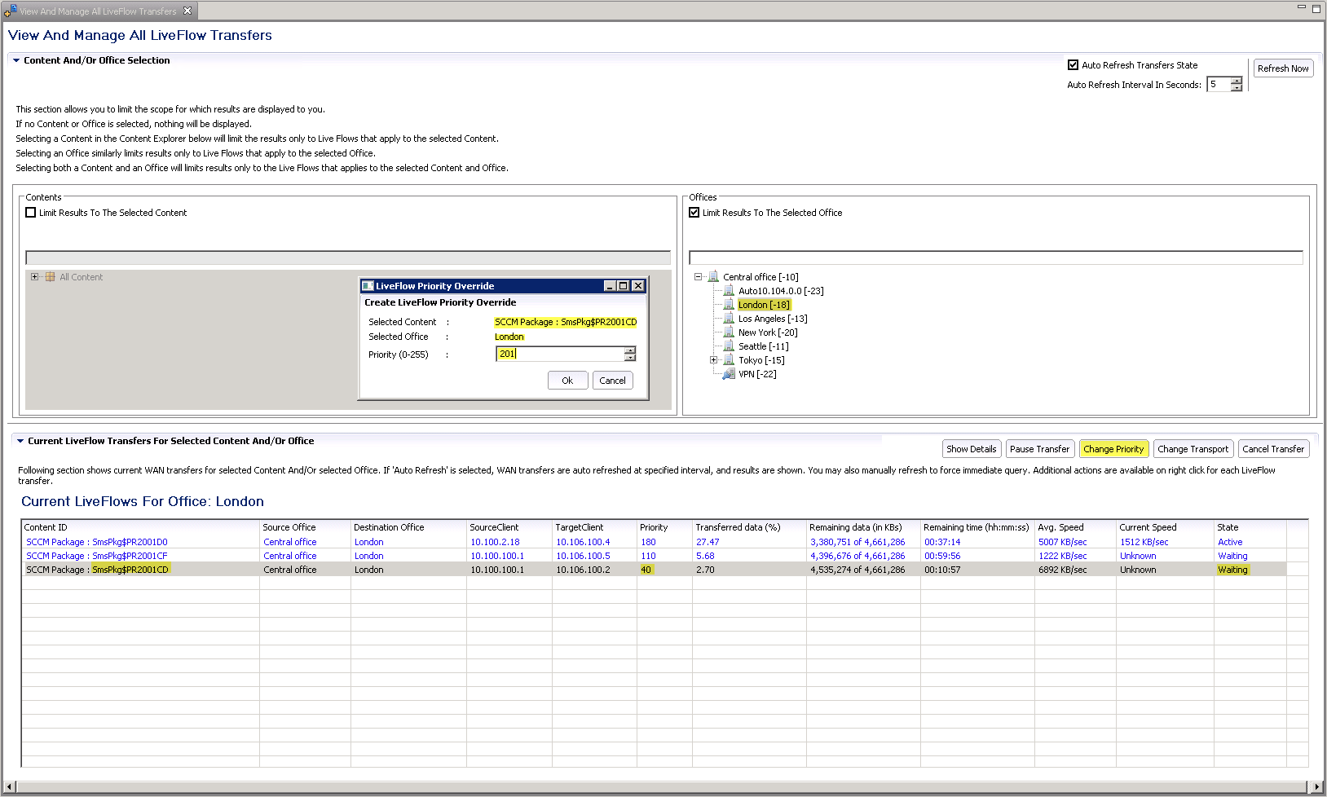This screenshot has height=797, width=1327.
Task: Click the Los Angeles office icon
Action: [729, 319]
